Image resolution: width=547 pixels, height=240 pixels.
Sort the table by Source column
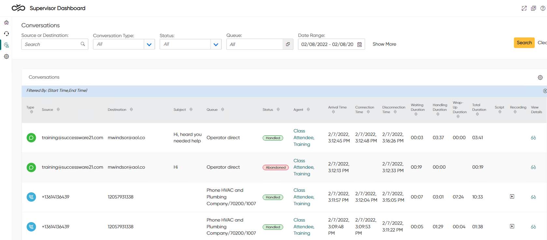(x=58, y=110)
